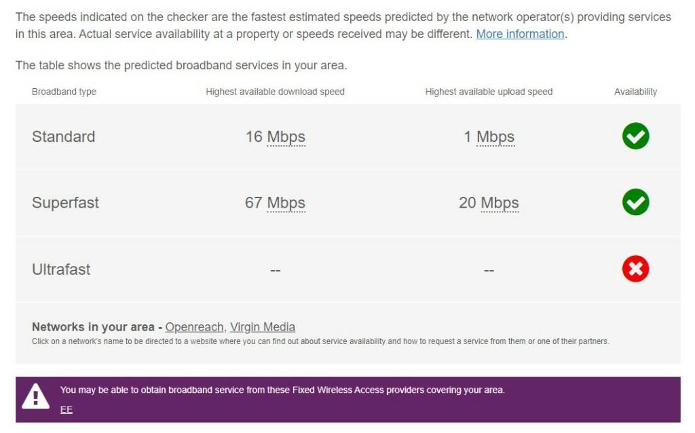Click the Highest available download speed header
The height and width of the screenshot is (433, 695).
276,92
